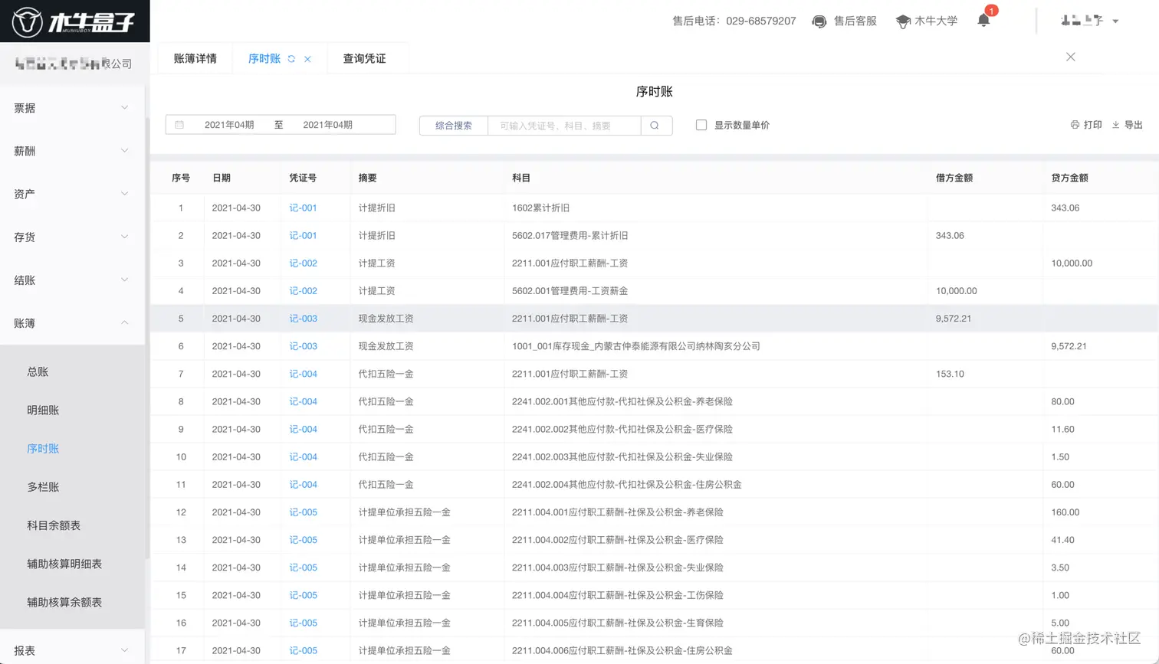Click the calendar icon in date range
This screenshot has width=1159, height=664.
pyautogui.click(x=179, y=125)
